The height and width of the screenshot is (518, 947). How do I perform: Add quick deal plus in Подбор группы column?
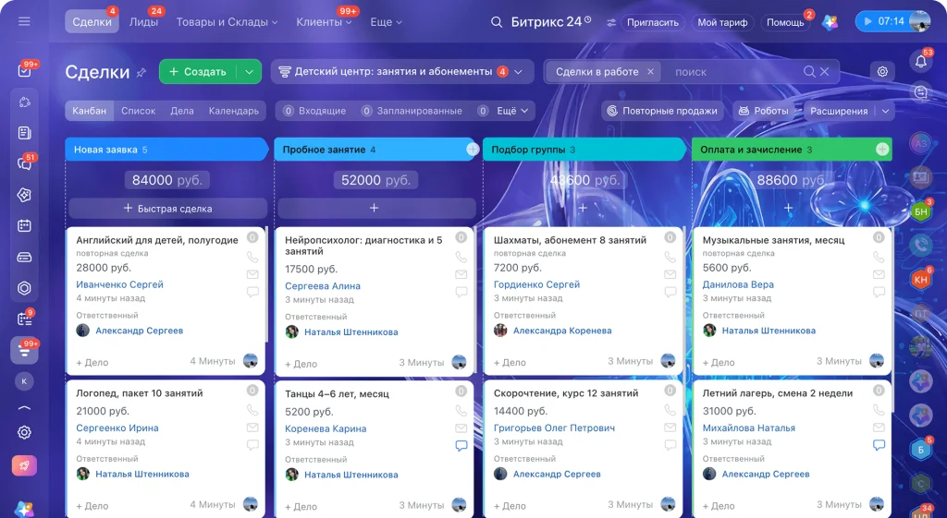pos(583,208)
